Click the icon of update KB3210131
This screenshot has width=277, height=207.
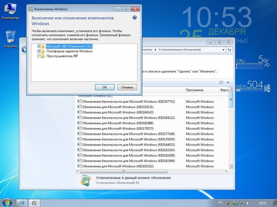tap(80, 107)
